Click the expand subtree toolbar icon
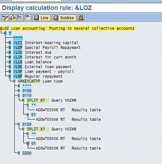The image size is (162, 164). tap(20, 18)
